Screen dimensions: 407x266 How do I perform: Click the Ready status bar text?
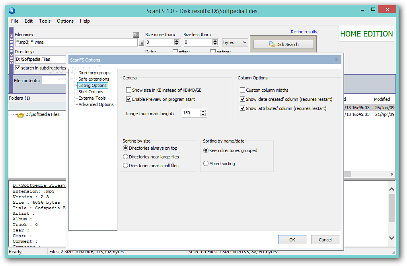click(x=15, y=251)
